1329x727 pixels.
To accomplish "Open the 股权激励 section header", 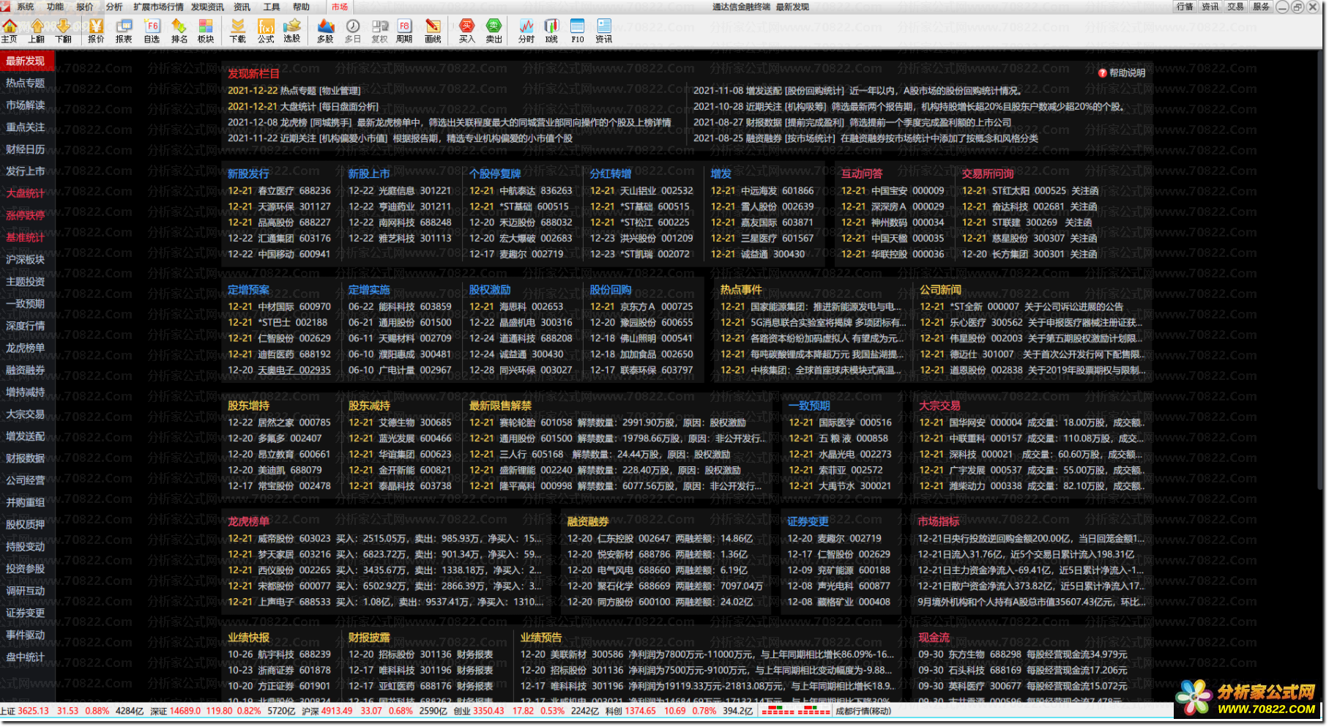I will [490, 290].
